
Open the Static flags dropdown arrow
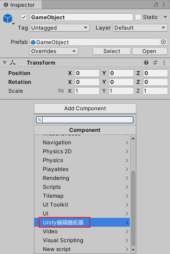[165, 17]
